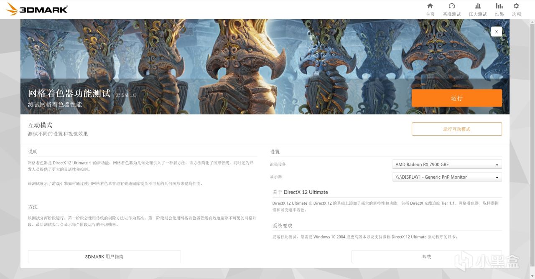Open 显示器 dropdown Generic PnP Monitor

447,177
